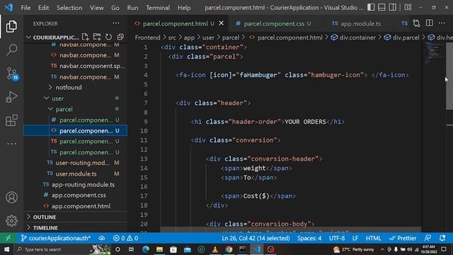Open the Selection menu

[x=69, y=8]
